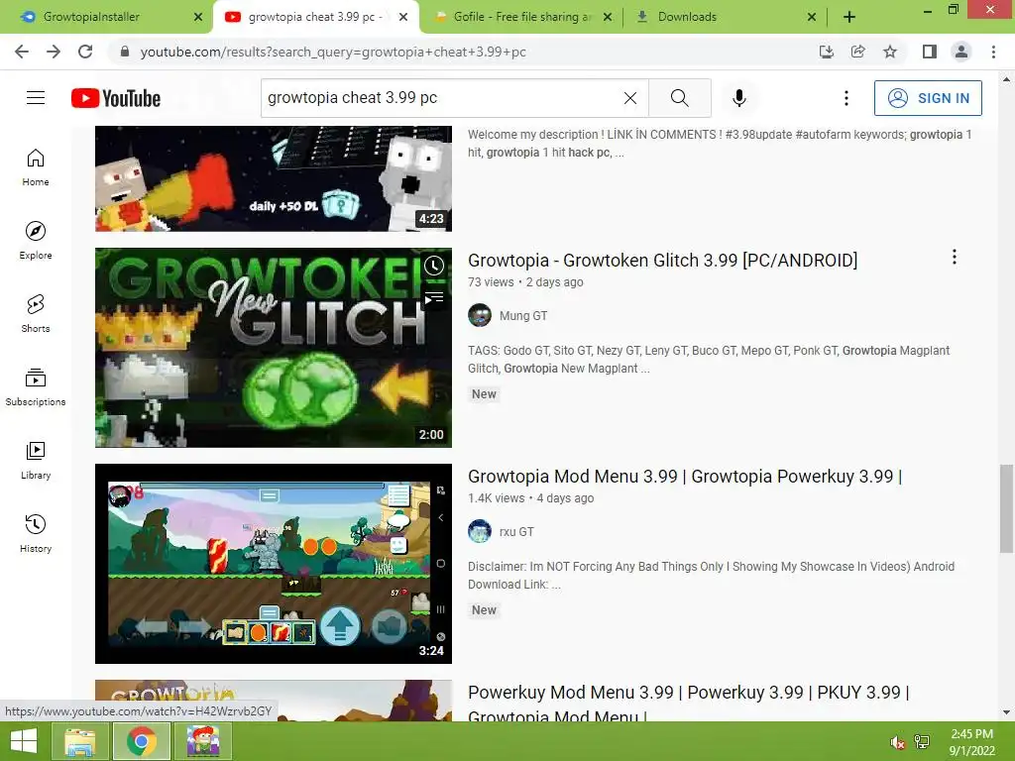
Task: Click the scrollbar down arrow
Action: [x=1006, y=712]
